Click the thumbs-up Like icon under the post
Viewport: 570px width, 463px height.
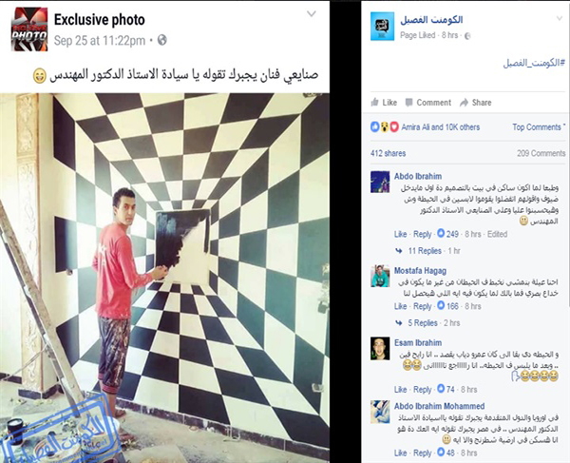point(375,102)
